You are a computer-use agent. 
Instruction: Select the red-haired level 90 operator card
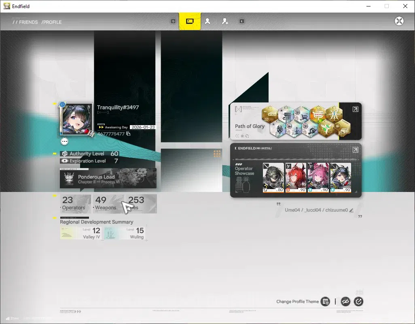296,177
